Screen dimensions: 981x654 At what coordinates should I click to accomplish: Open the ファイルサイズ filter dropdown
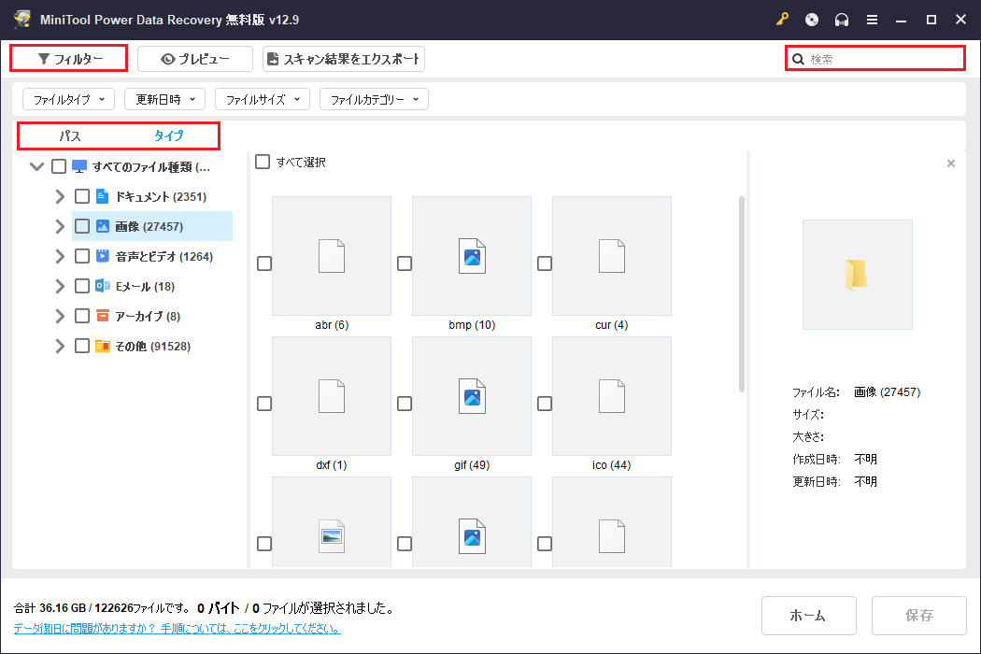tap(263, 99)
